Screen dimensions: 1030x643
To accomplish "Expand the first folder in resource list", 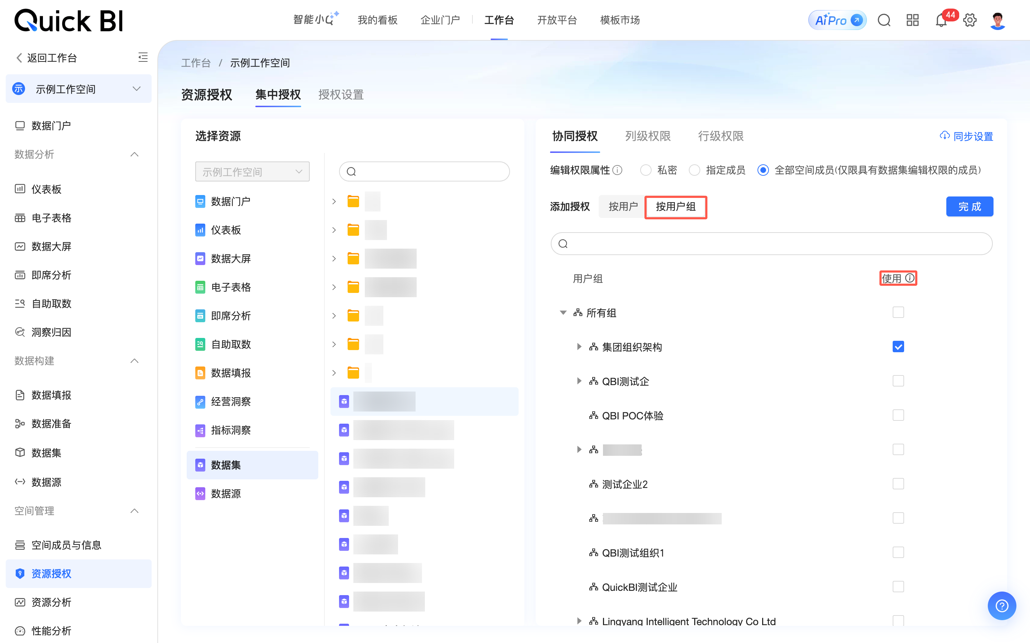I will tap(334, 201).
